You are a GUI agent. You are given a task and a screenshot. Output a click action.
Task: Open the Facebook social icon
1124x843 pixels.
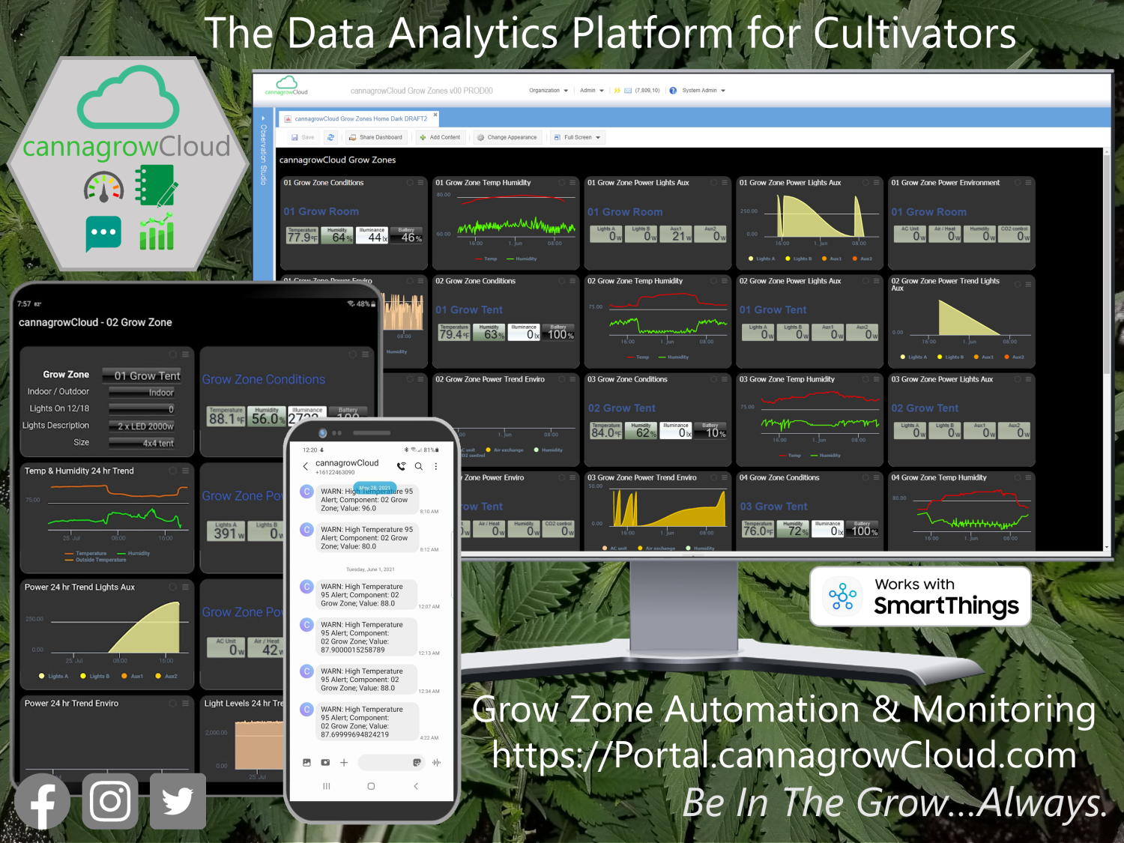tap(43, 802)
